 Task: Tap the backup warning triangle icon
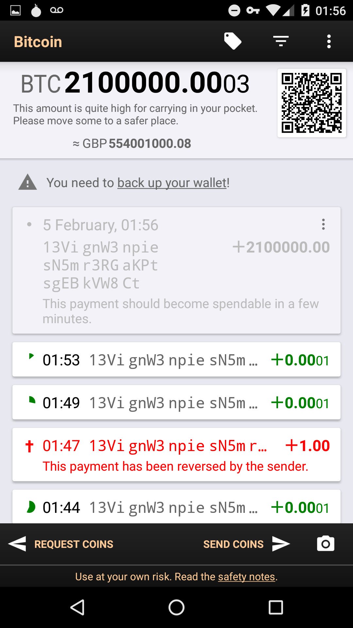[x=28, y=182]
